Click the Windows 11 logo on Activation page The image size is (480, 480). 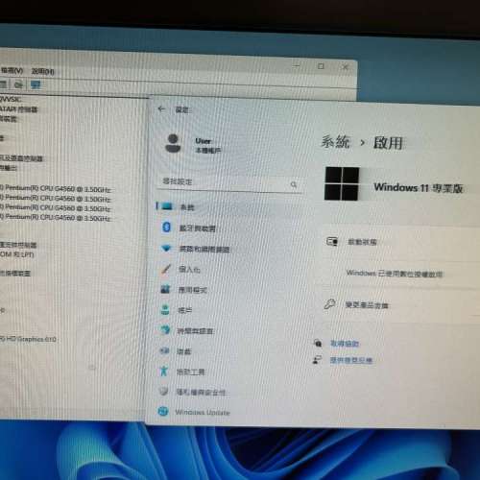(x=342, y=183)
